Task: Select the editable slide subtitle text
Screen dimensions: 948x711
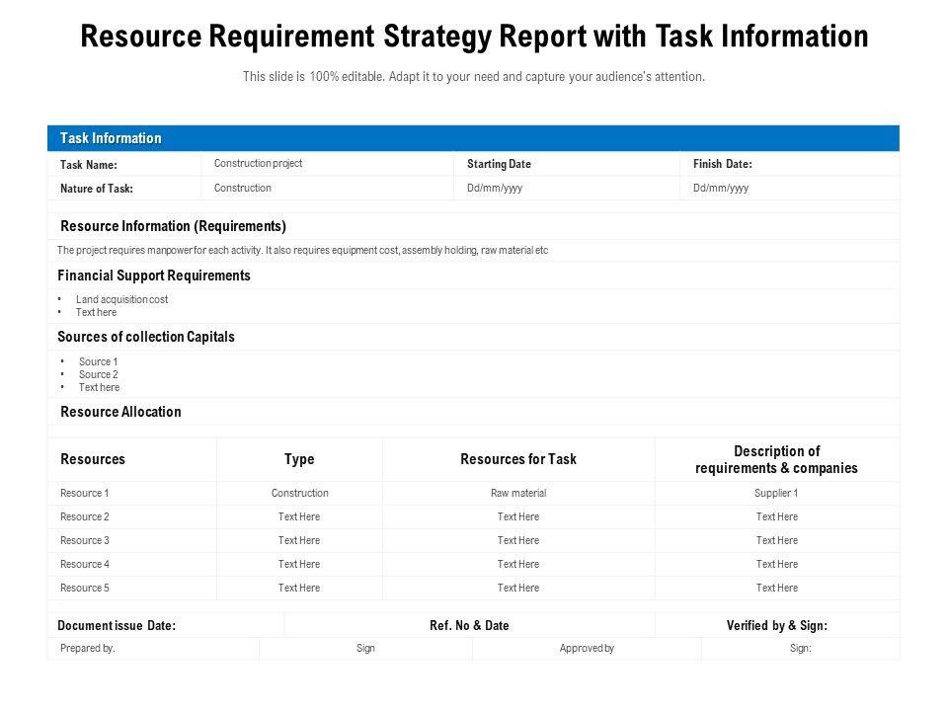Action: tap(474, 77)
